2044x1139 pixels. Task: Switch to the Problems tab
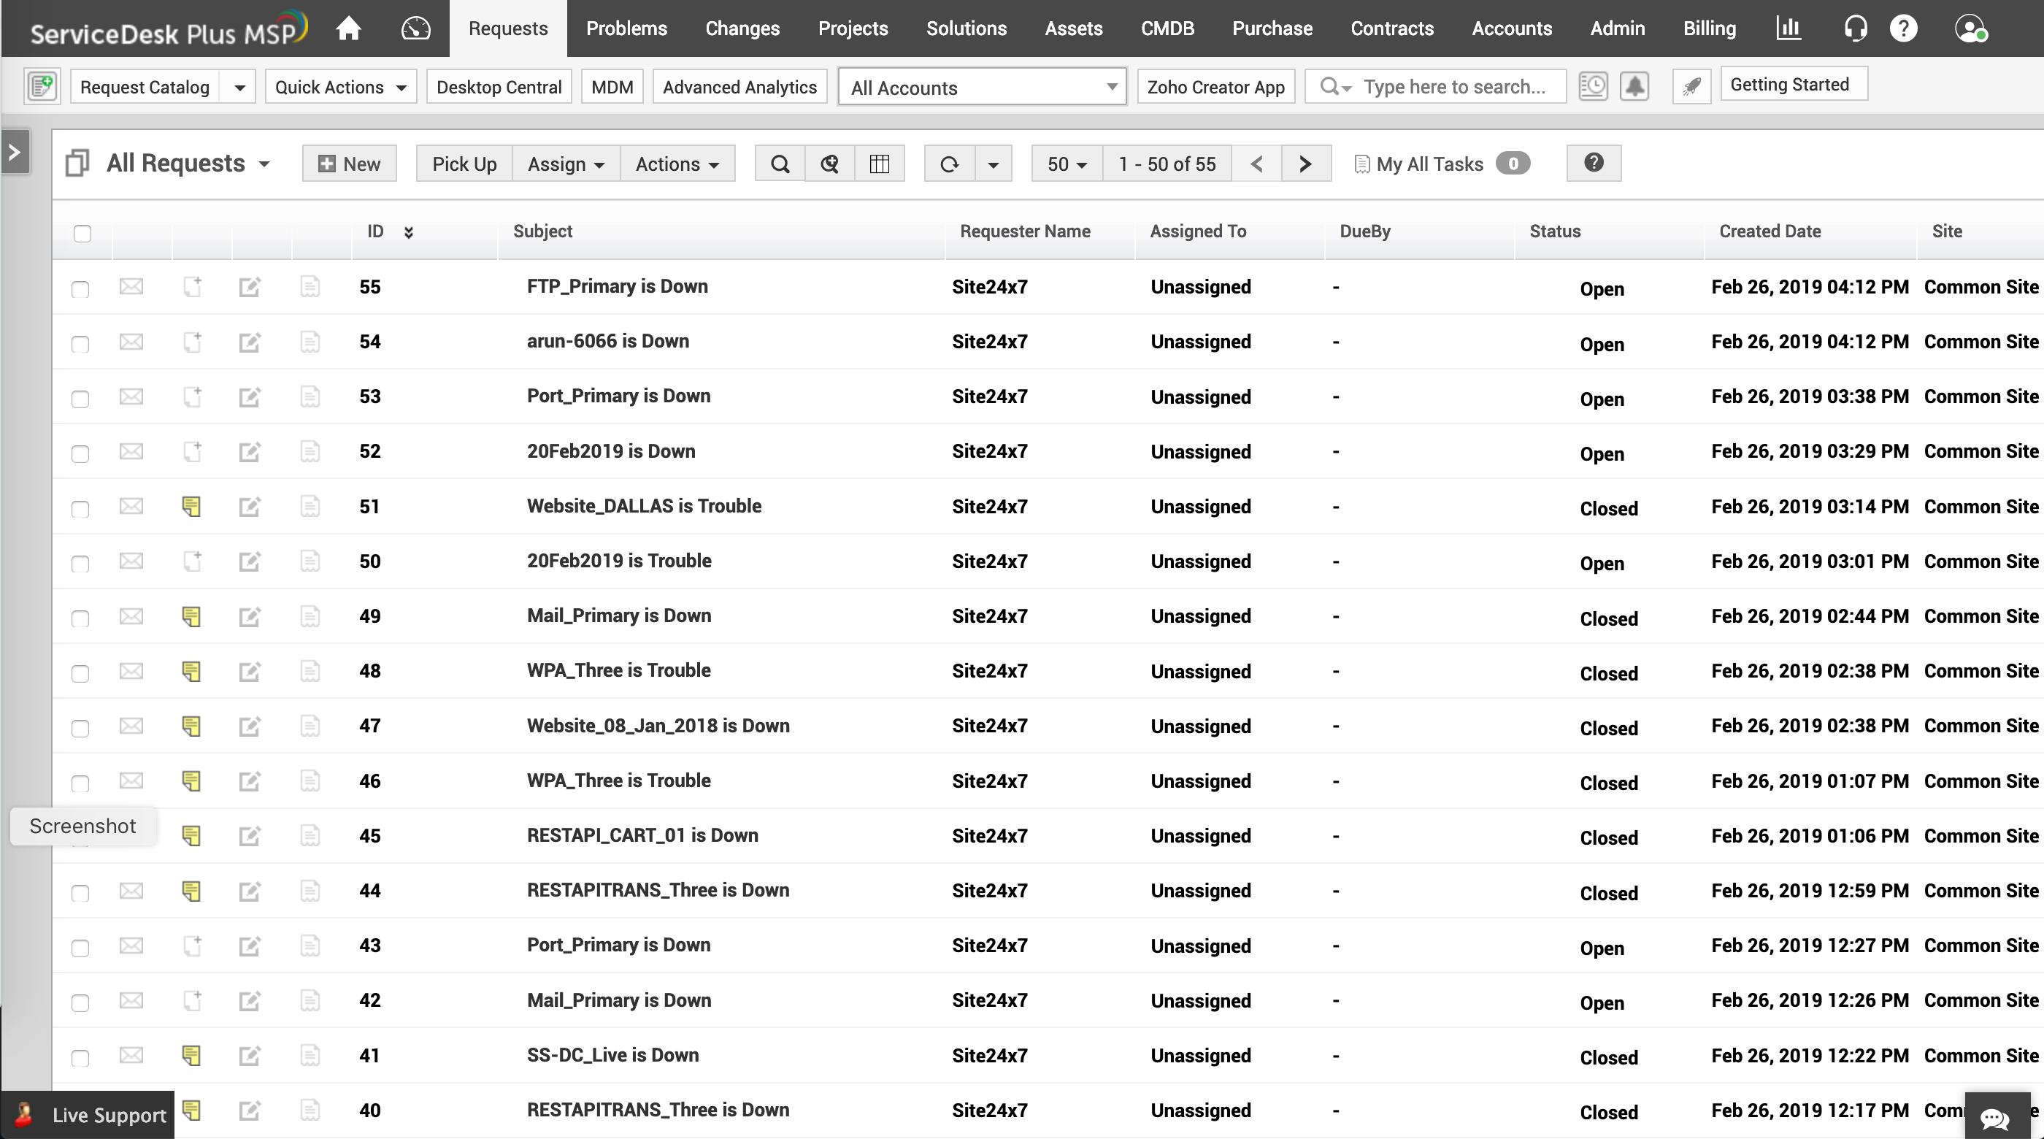(x=626, y=28)
